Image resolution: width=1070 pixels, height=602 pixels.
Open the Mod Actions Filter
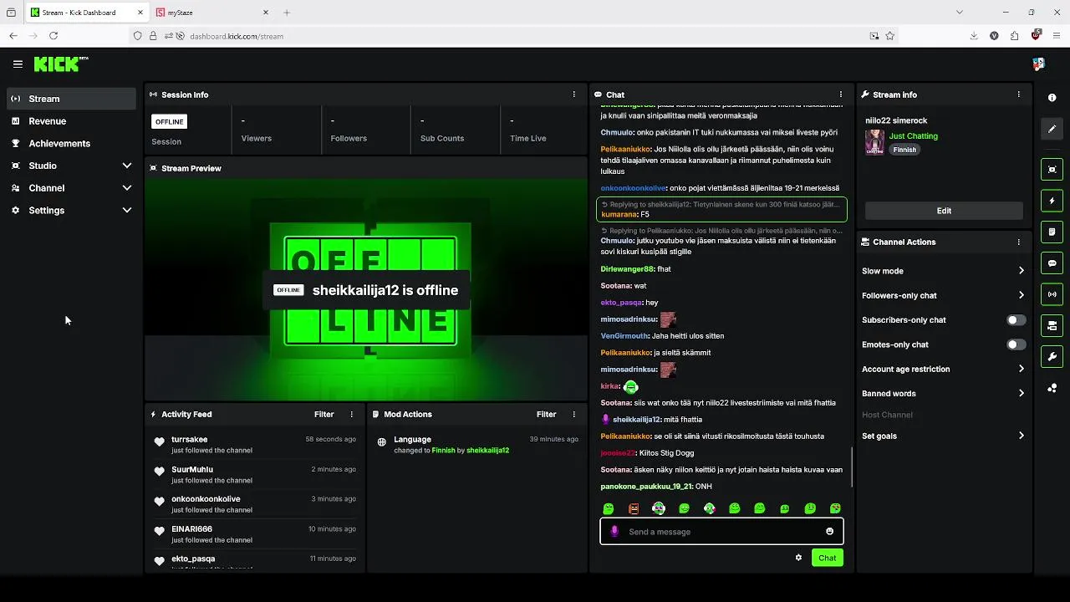(x=546, y=414)
